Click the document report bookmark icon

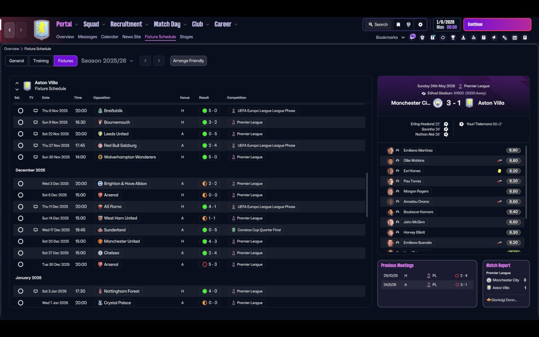pos(484,37)
